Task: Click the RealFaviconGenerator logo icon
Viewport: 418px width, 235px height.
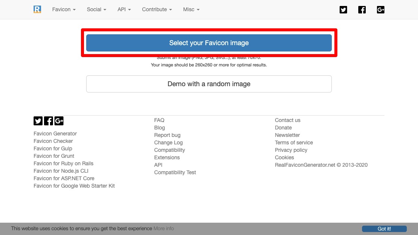Action: coord(37,9)
